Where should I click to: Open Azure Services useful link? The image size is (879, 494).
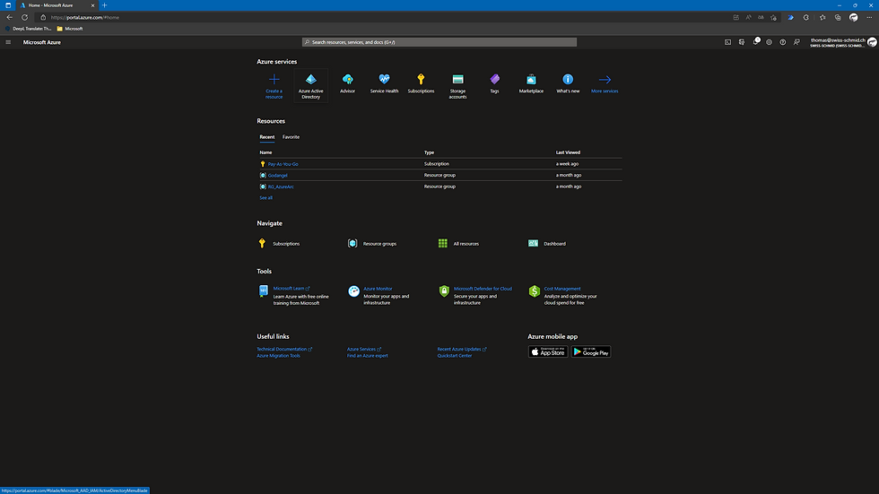[364, 349]
